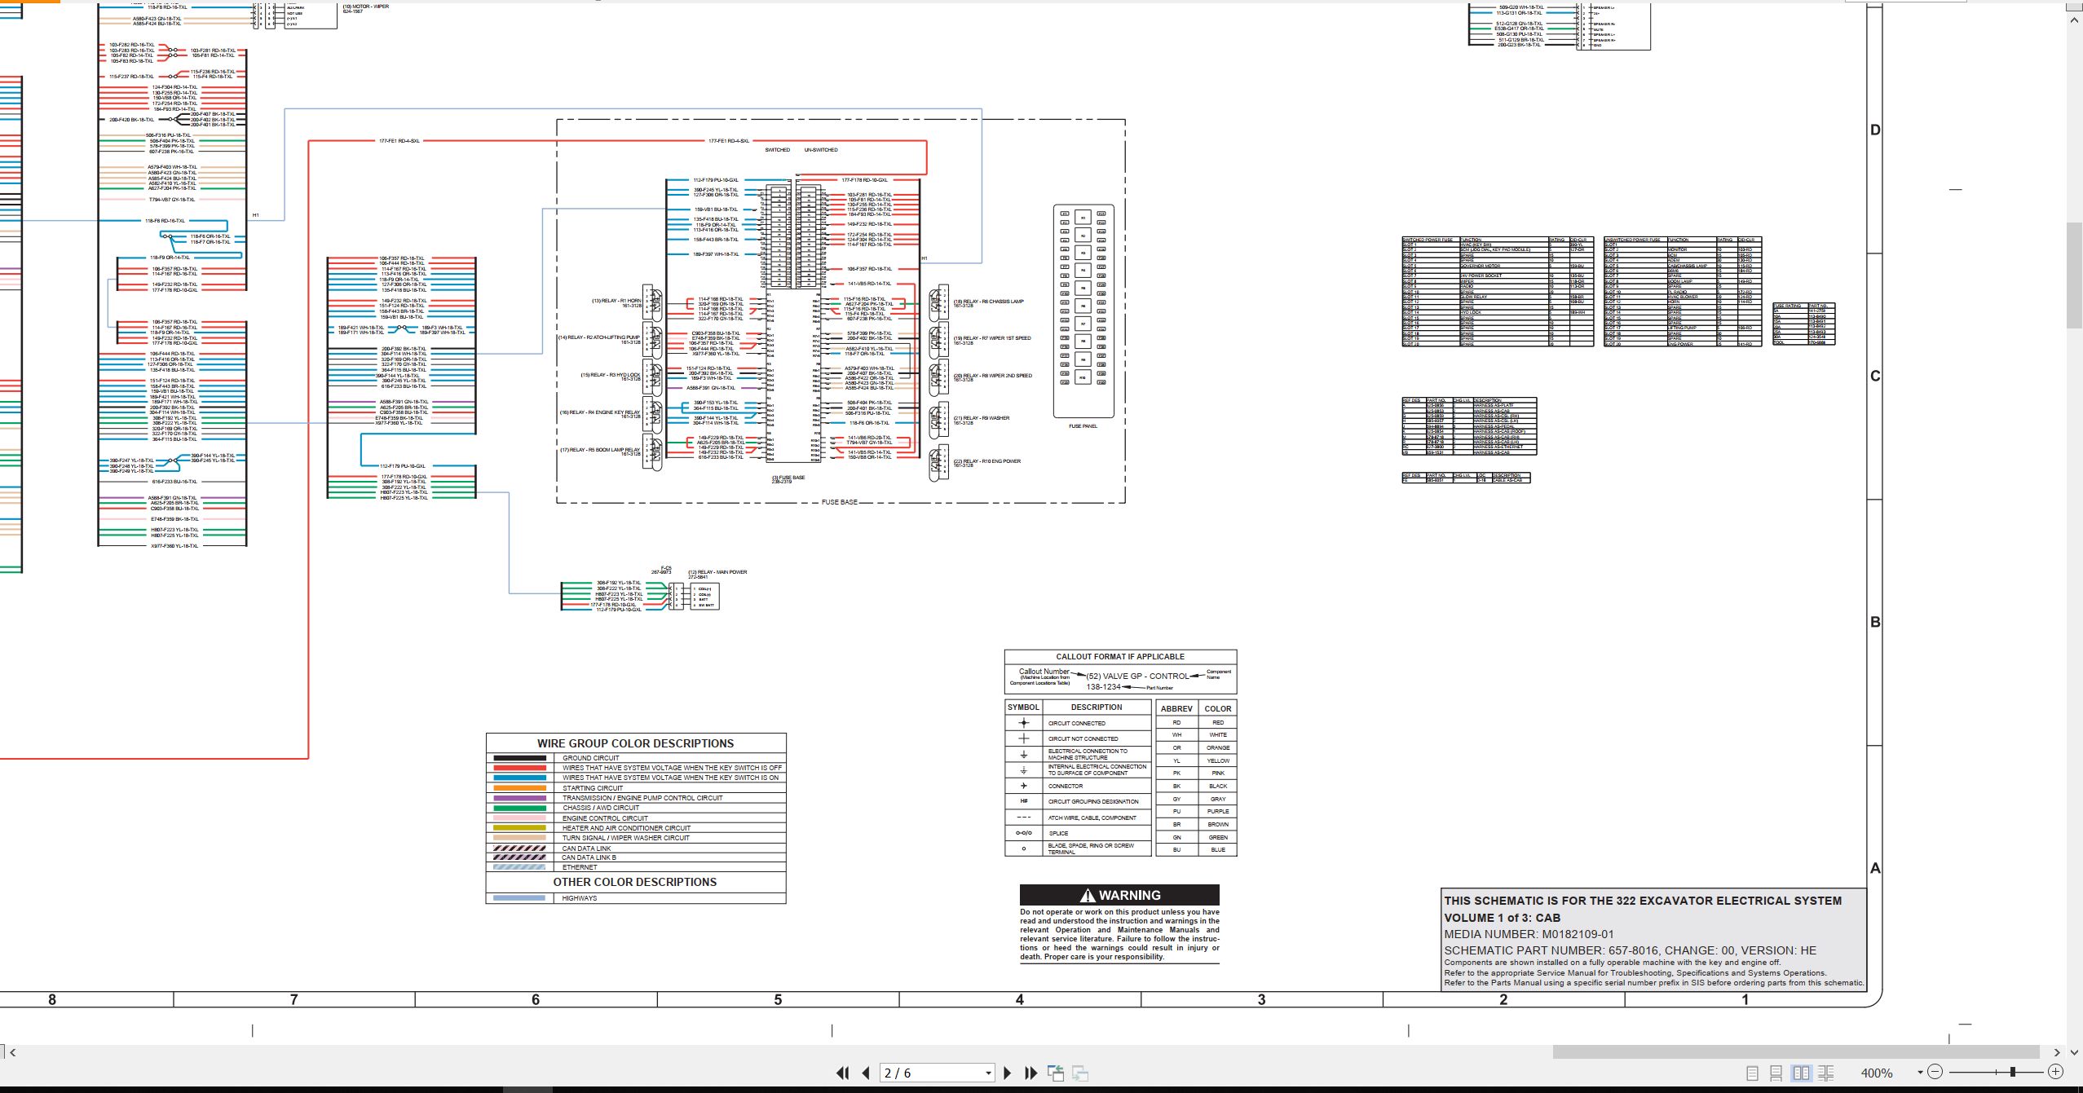Go to the first page
Image resolution: width=2083 pixels, height=1093 pixels.
pos(843,1073)
